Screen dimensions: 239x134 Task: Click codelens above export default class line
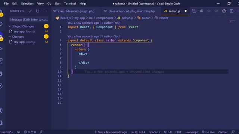(94, 36)
